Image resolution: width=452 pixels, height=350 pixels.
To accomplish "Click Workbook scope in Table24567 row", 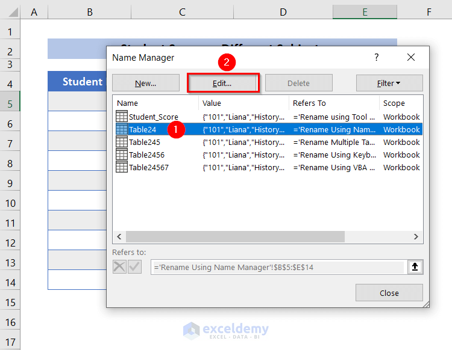I will 401,167.
